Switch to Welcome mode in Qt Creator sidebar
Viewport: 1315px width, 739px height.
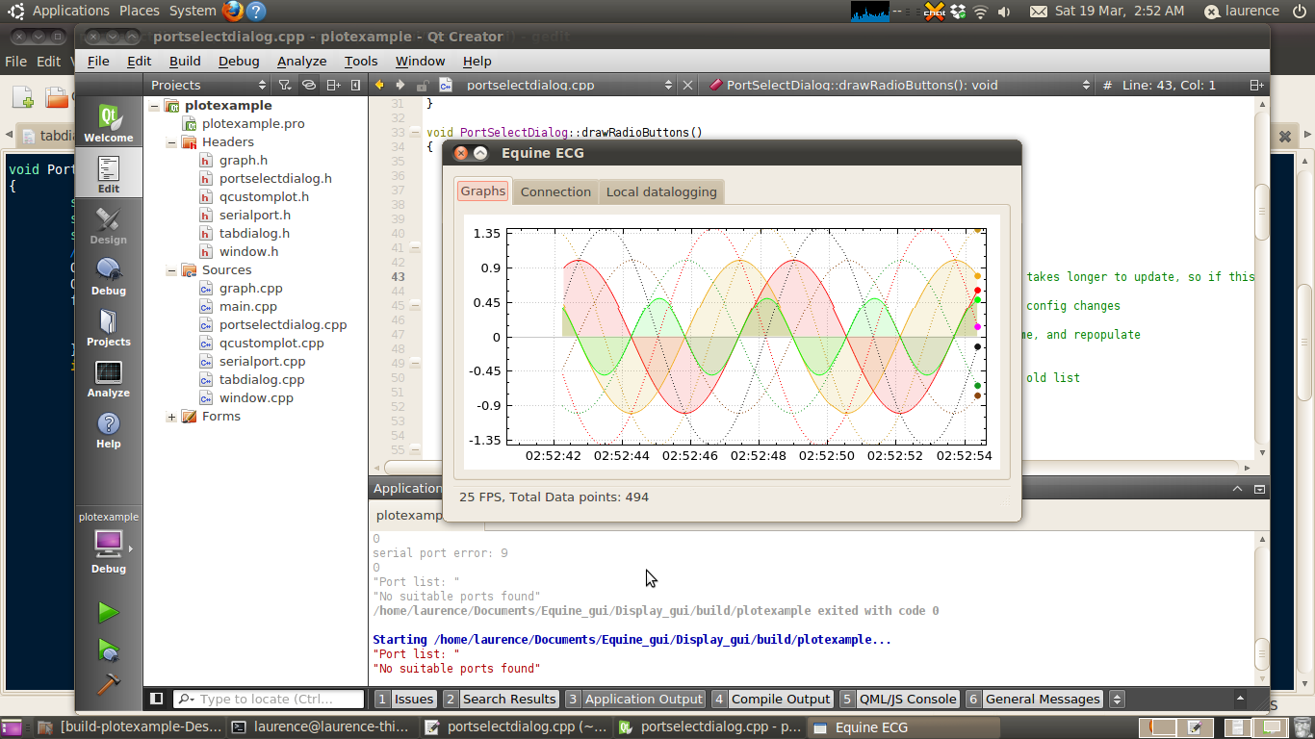pos(108,123)
